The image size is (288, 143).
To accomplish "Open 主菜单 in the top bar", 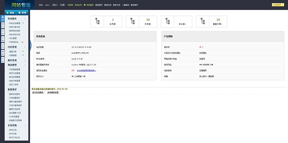I will pos(70,5).
